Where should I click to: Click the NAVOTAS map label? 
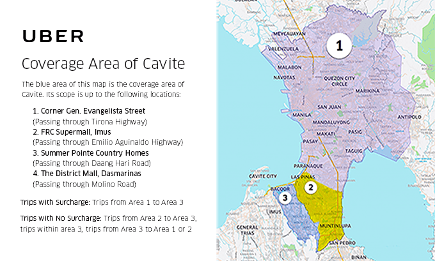pos(284,78)
